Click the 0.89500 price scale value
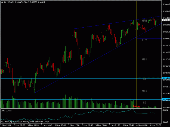 click(x=166, y=73)
